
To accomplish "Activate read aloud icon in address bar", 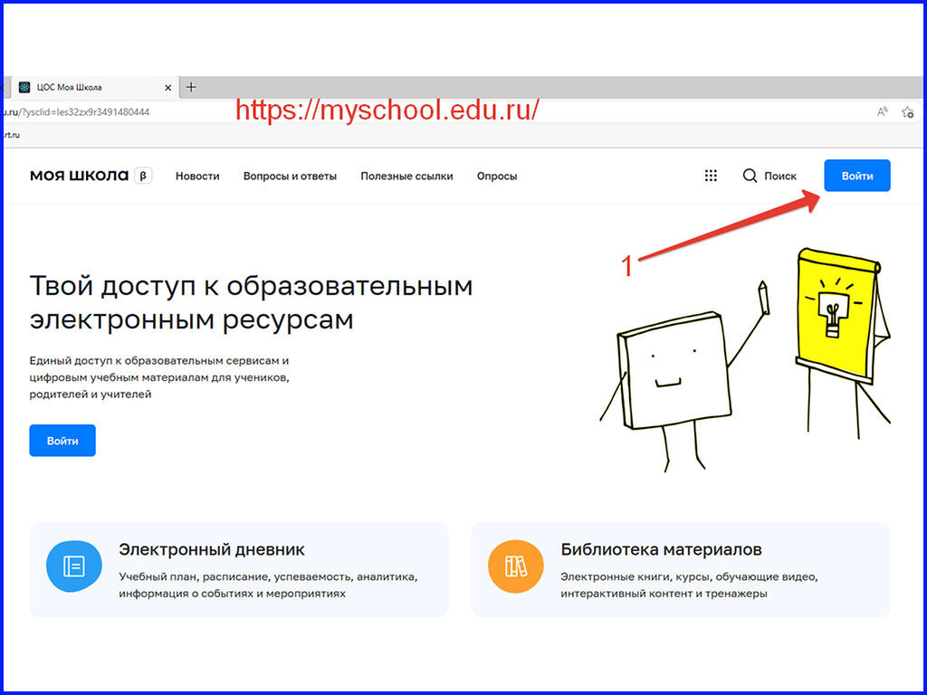I will pos(882,109).
